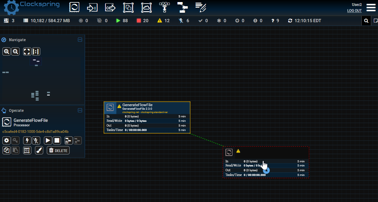The height and width of the screenshot is (202, 378).
Task: Start the processor with the play button
Action: [x=48, y=140]
